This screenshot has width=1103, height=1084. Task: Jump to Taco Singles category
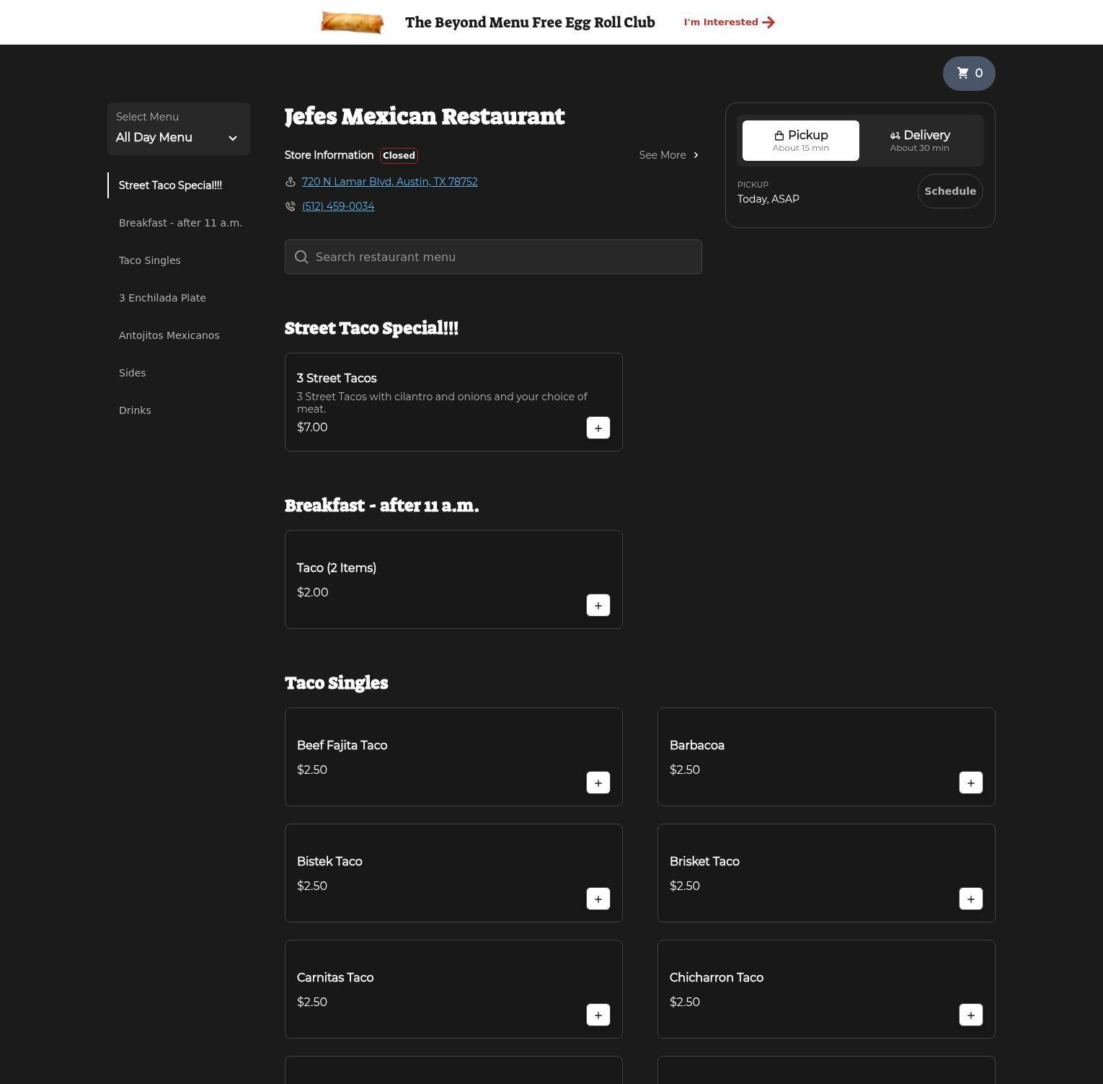coord(150,260)
